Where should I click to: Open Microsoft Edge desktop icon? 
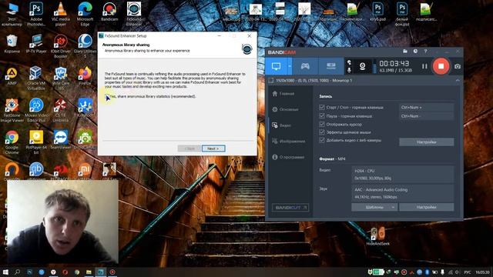pyautogui.click(x=85, y=14)
